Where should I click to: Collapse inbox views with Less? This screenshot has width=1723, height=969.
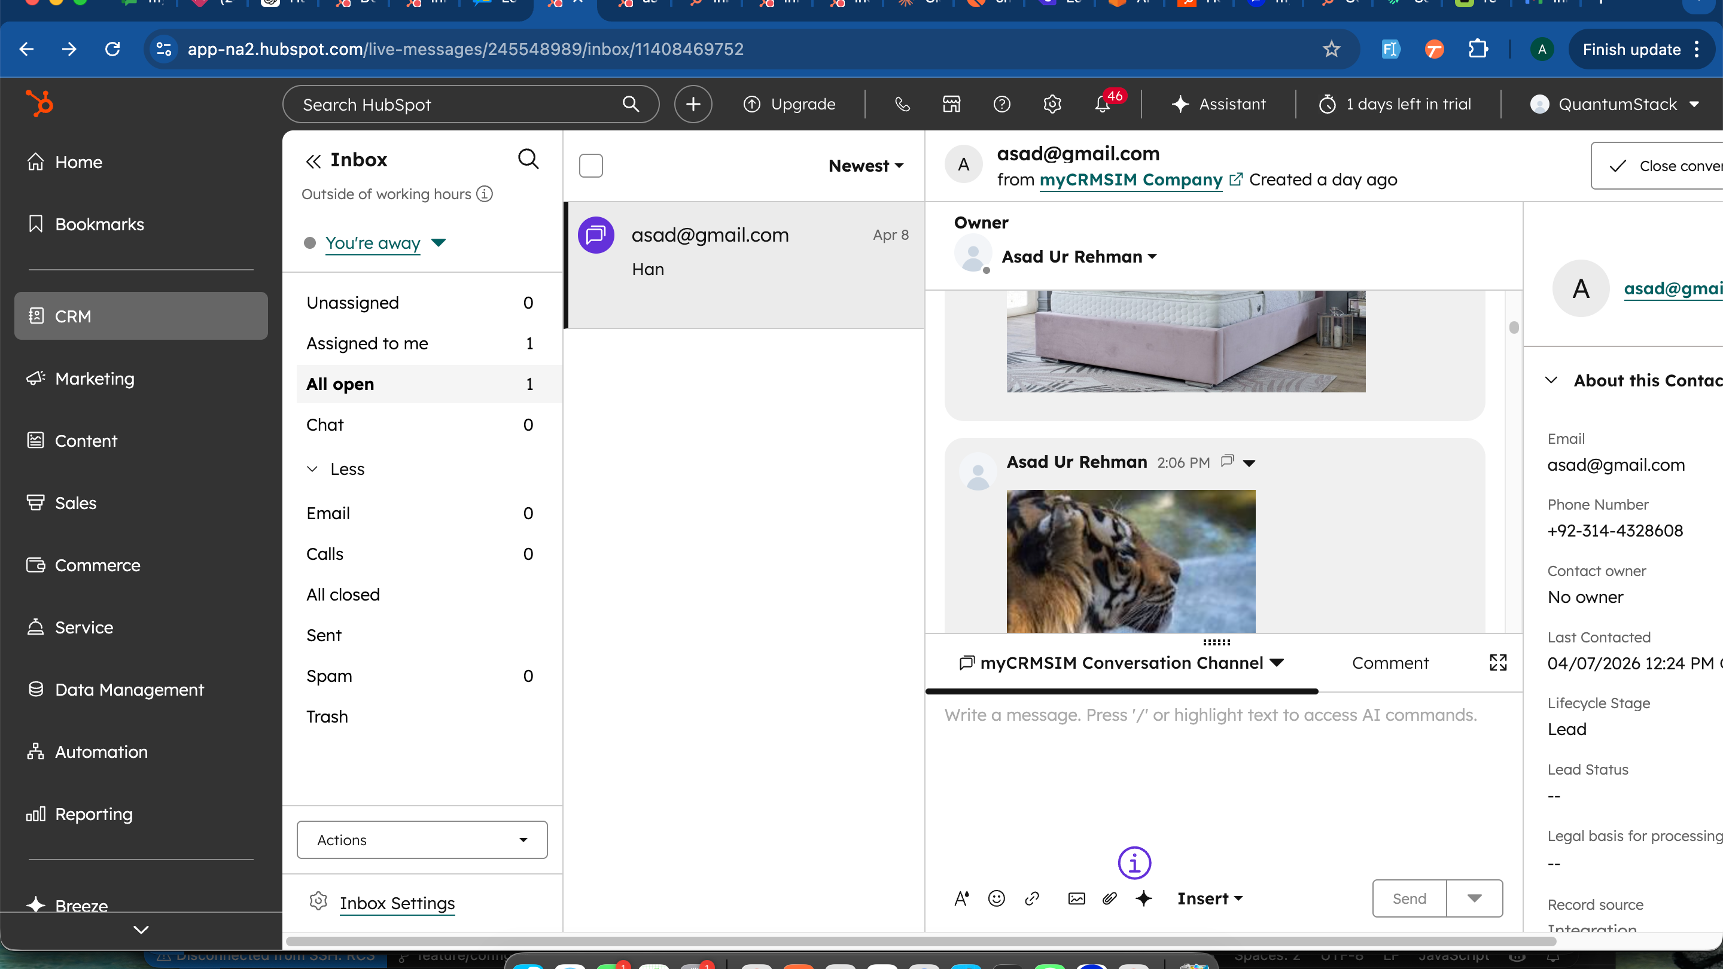336,469
